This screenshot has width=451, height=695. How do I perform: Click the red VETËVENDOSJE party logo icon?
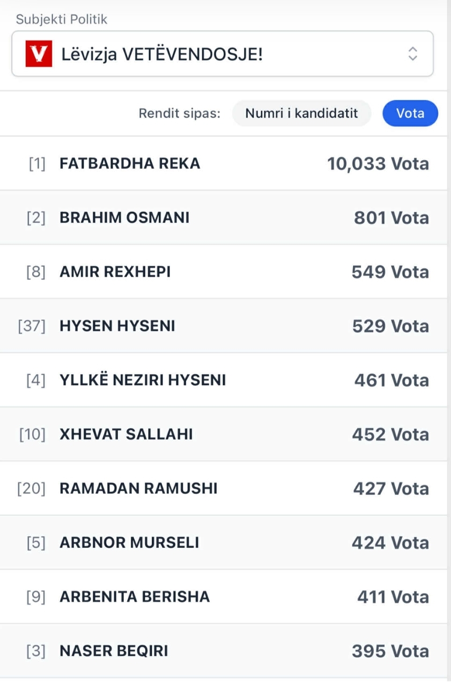pyautogui.click(x=39, y=54)
